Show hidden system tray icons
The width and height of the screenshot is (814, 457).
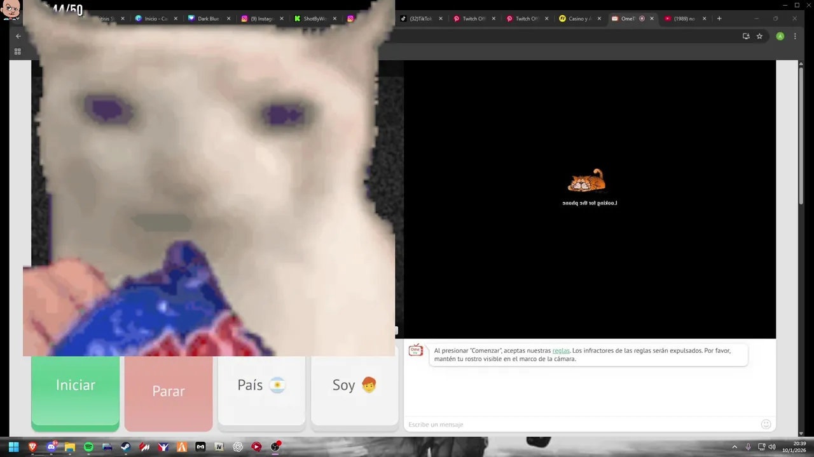coord(735,447)
